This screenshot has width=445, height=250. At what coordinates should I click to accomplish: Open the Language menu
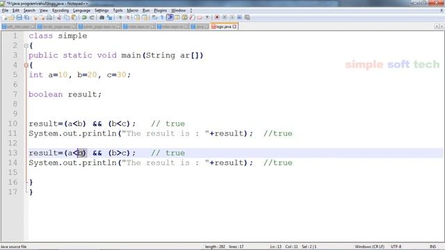point(82,10)
